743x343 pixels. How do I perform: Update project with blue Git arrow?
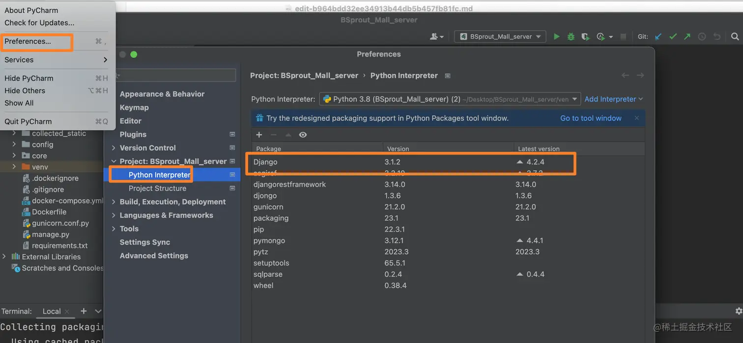[658, 36]
